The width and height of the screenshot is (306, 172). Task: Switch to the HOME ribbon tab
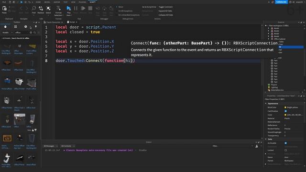tap(38, 2)
